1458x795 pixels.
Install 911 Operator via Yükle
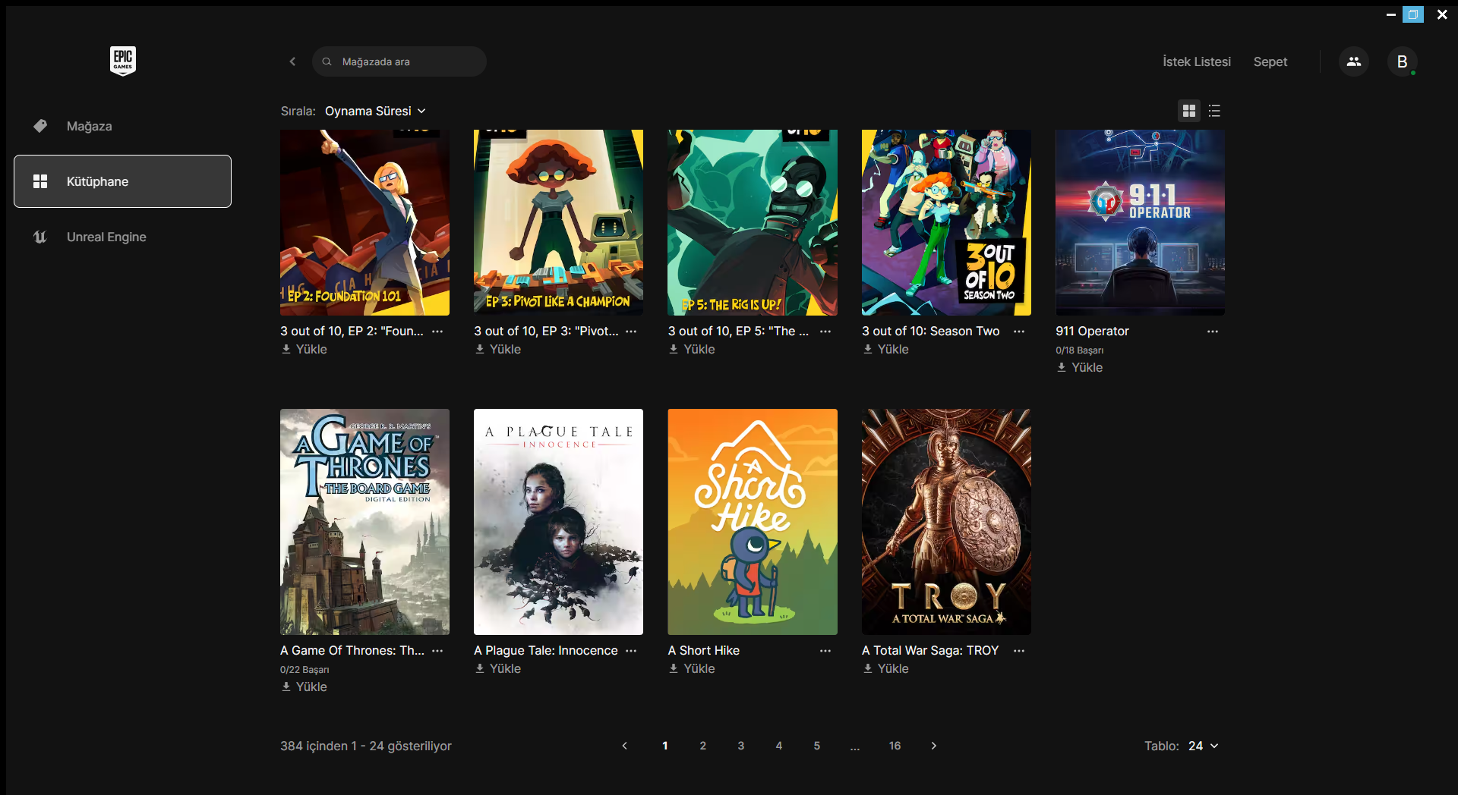click(1079, 367)
